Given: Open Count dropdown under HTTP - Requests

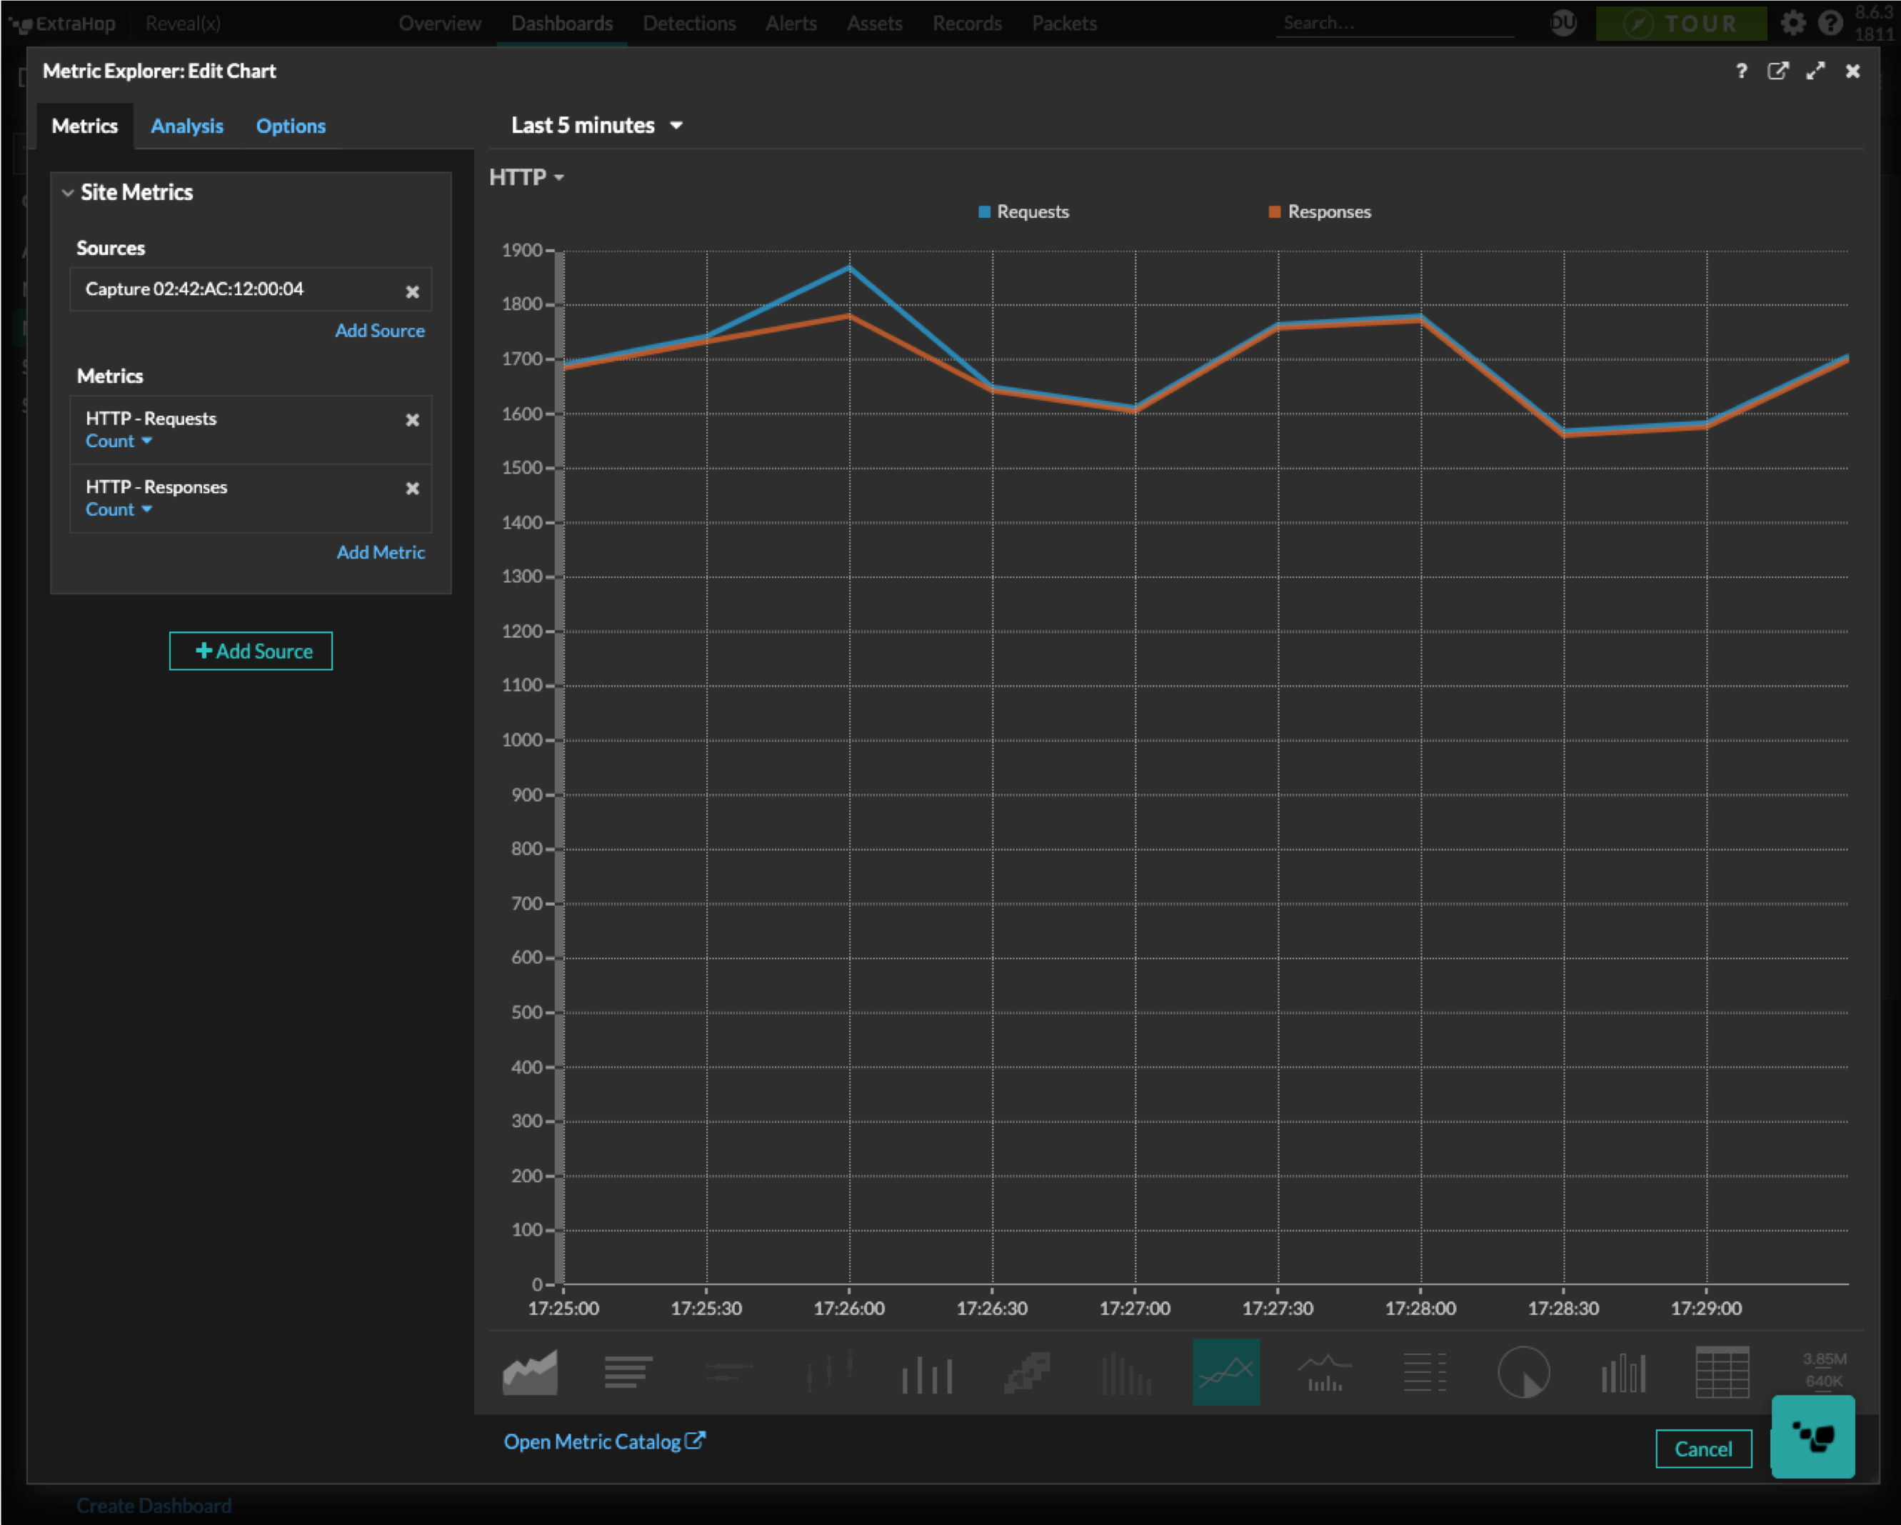Looking at the screenshot, I should coord(118,441).
